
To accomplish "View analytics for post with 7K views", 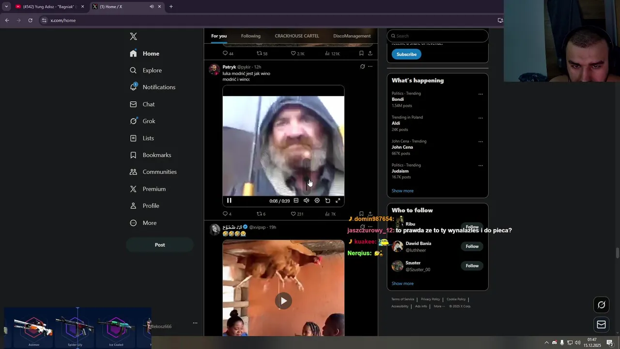I will (330, 214).
